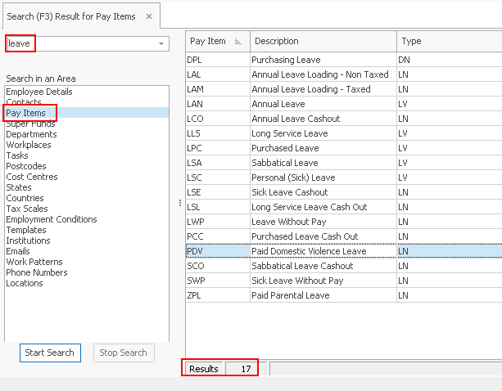Select the Sabbatical Leave Cashout row
The image size is (502, 391).
click(x=344, y=266)
